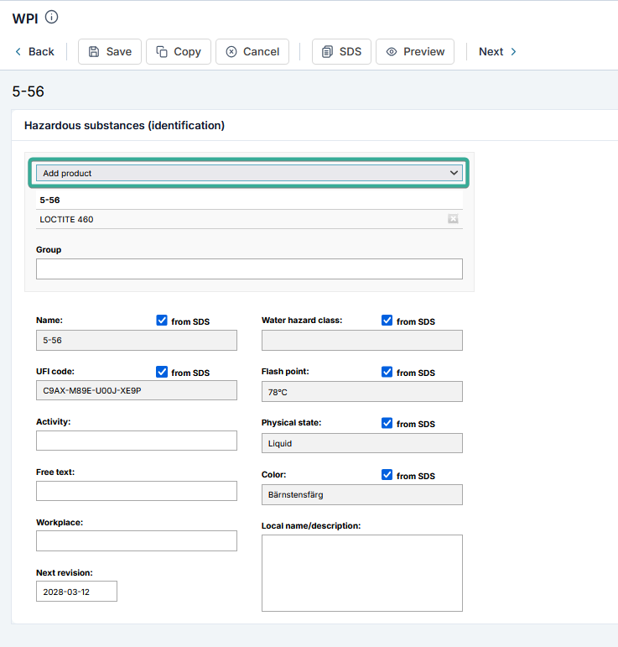Focus the Local name/description text area

(362, 573)
